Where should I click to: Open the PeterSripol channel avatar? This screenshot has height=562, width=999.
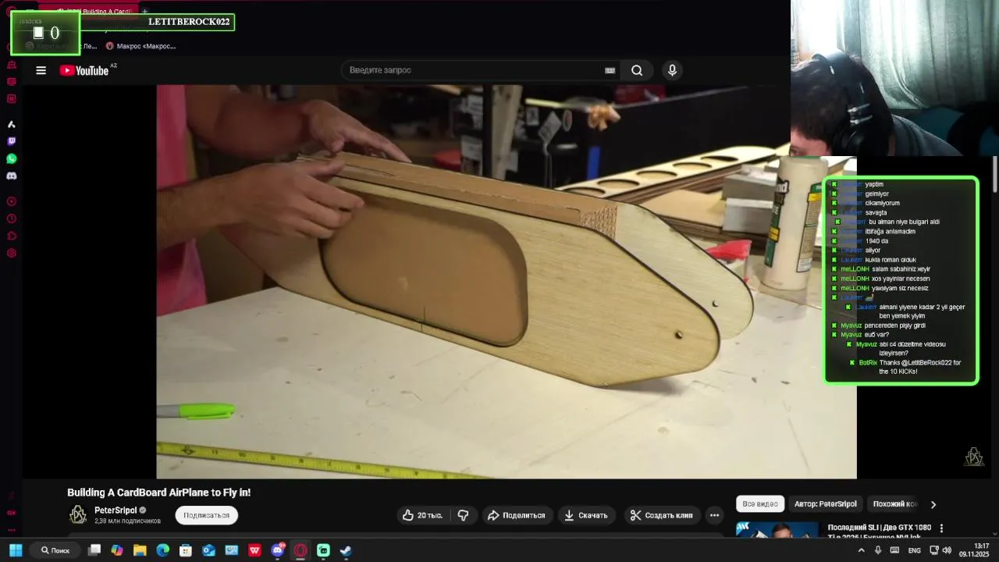[x=78, y=514]
